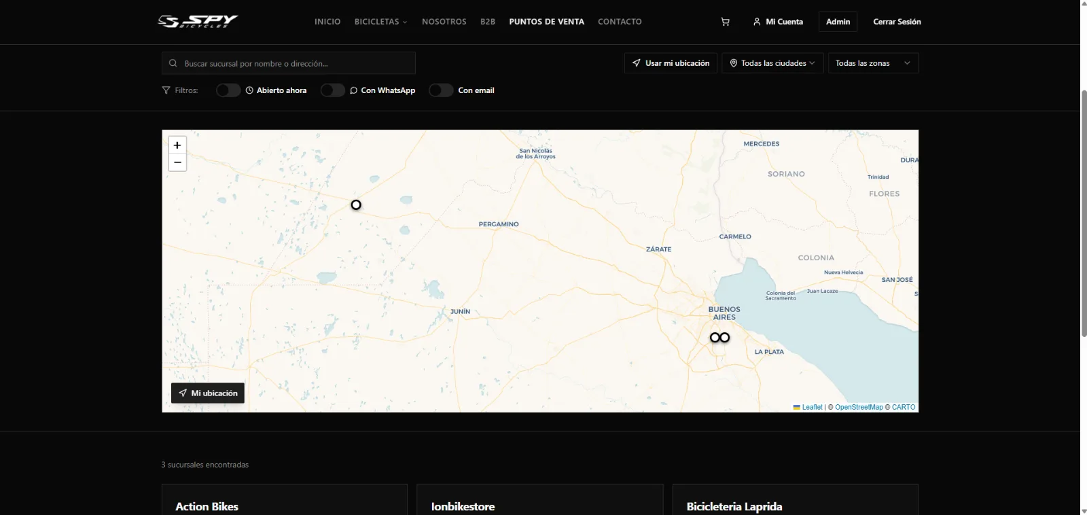Select the Bicicleteria Laprida branch card
This screenshot has width=1087, height=515.
coord(796,500)
